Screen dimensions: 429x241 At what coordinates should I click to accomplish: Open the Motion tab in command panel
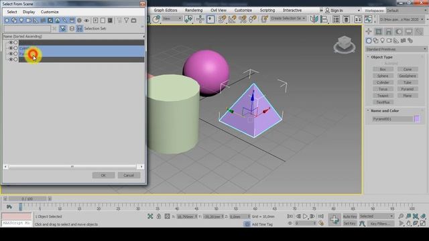point(399,31)
